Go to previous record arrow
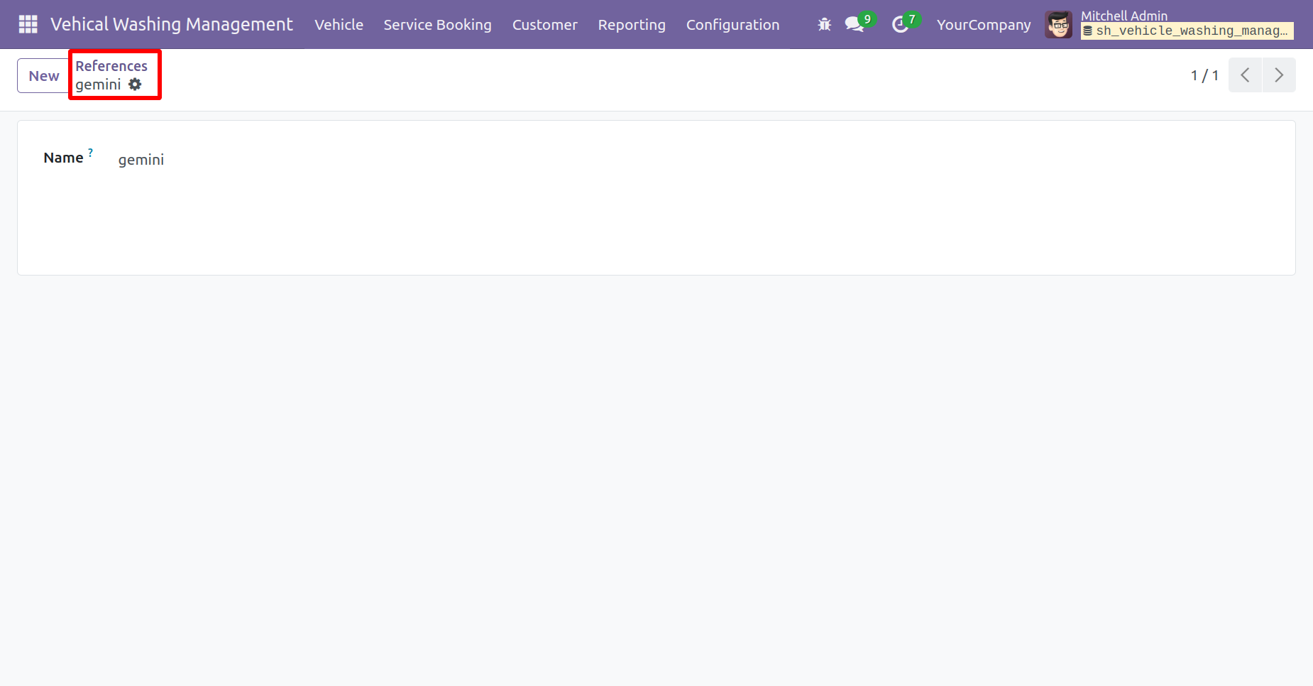Viewport: 1313px width, 686px height. [1245, 75]
